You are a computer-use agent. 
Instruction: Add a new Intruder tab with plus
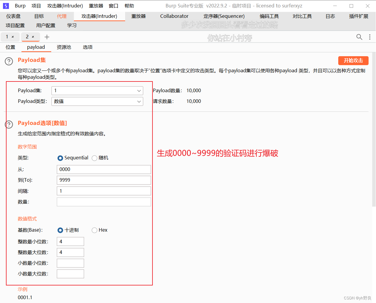coord(47,37)
